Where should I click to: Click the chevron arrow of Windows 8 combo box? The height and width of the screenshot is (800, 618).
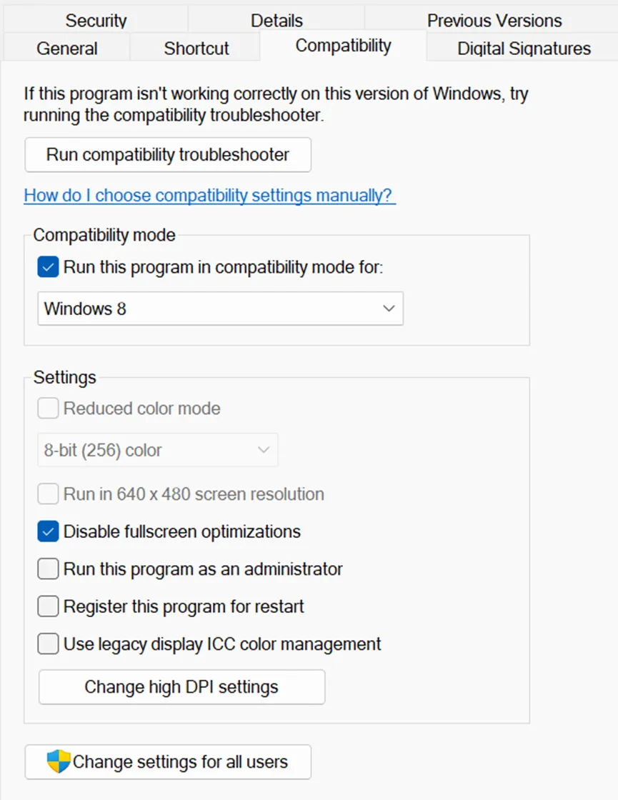point(389,309)
